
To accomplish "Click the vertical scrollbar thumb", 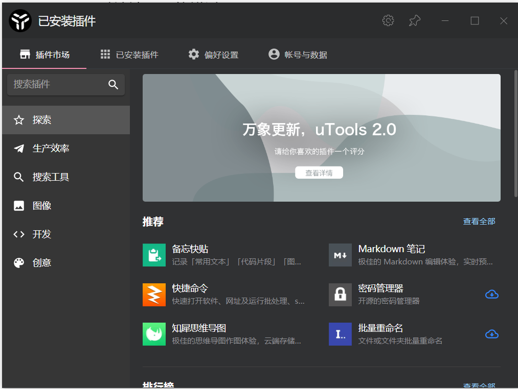I will [515, 133].
